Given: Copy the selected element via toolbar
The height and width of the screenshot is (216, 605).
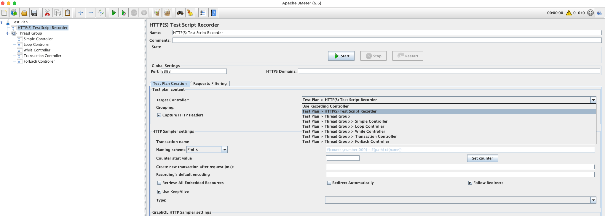Looking at the screenshot, I should coord(58,13).
